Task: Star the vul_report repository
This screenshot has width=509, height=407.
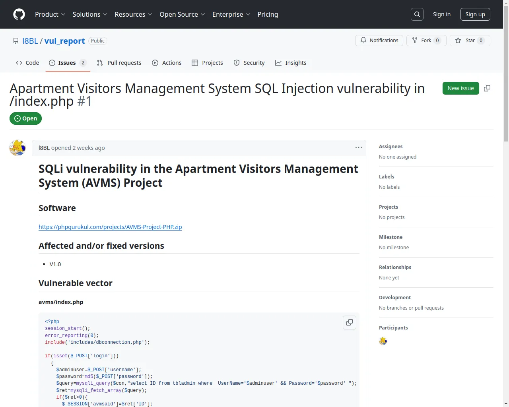Action: (470, 41)
